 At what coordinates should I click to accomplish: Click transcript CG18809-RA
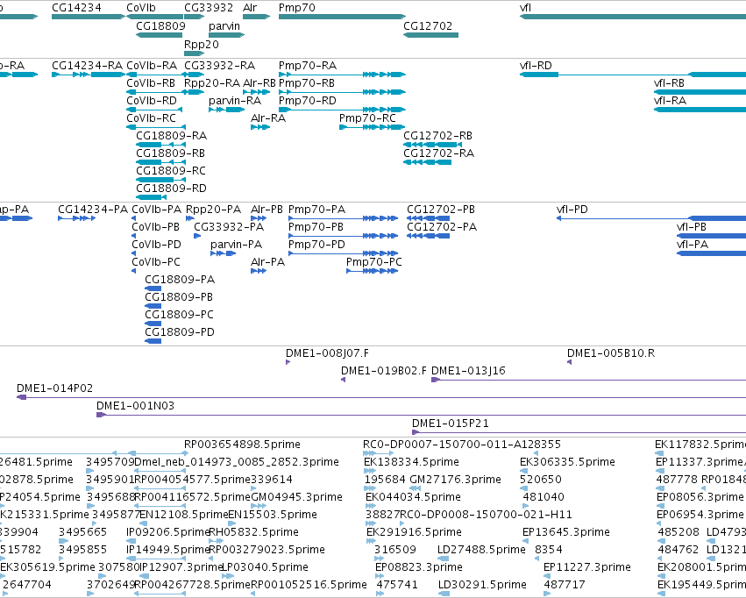coord(160,145)
